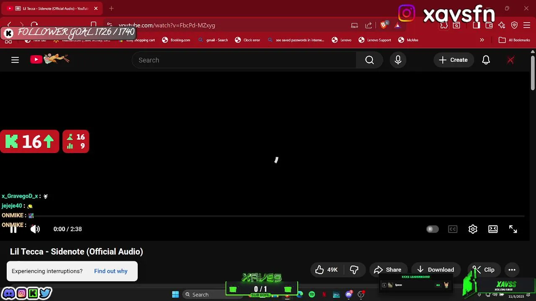Expand hidden bookmarks chevron

pyautogui.click(x=482, y=40)
